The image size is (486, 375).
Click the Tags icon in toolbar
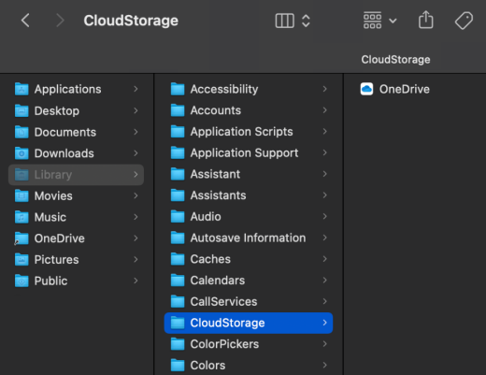click(464, 21)
